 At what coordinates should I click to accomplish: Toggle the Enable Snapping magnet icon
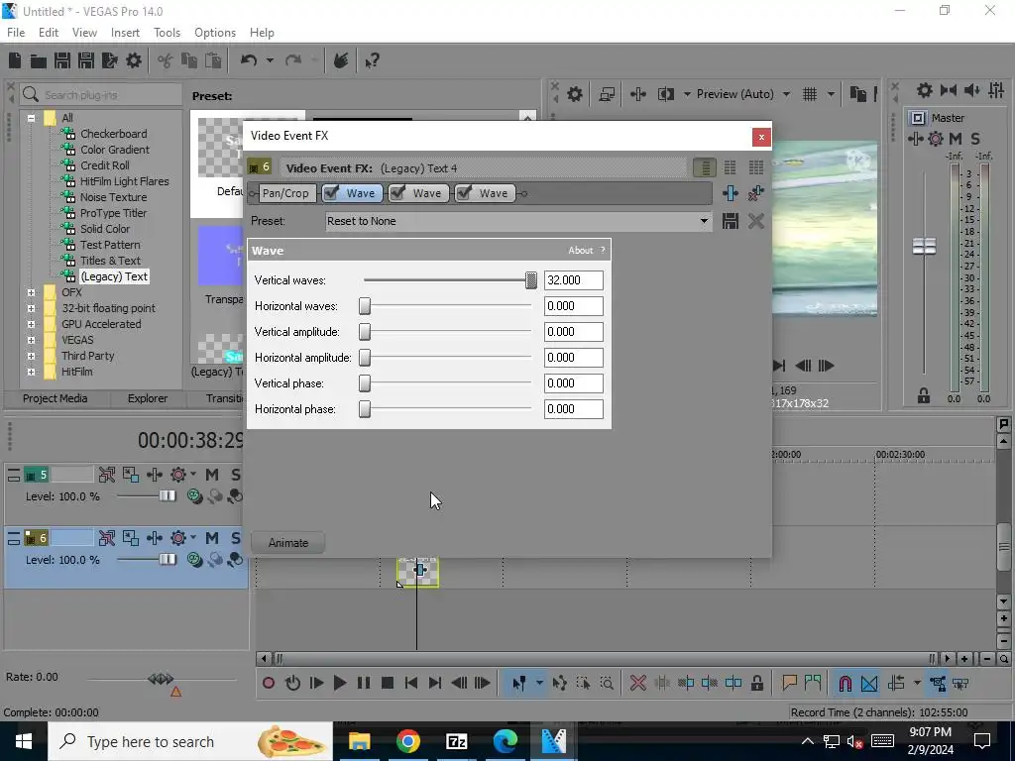click(845, 683)
